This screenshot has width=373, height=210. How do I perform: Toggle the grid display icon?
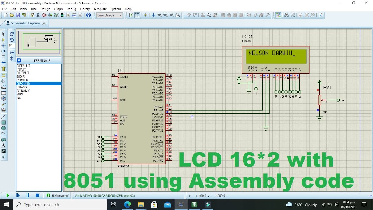click(x=137, y=15)
